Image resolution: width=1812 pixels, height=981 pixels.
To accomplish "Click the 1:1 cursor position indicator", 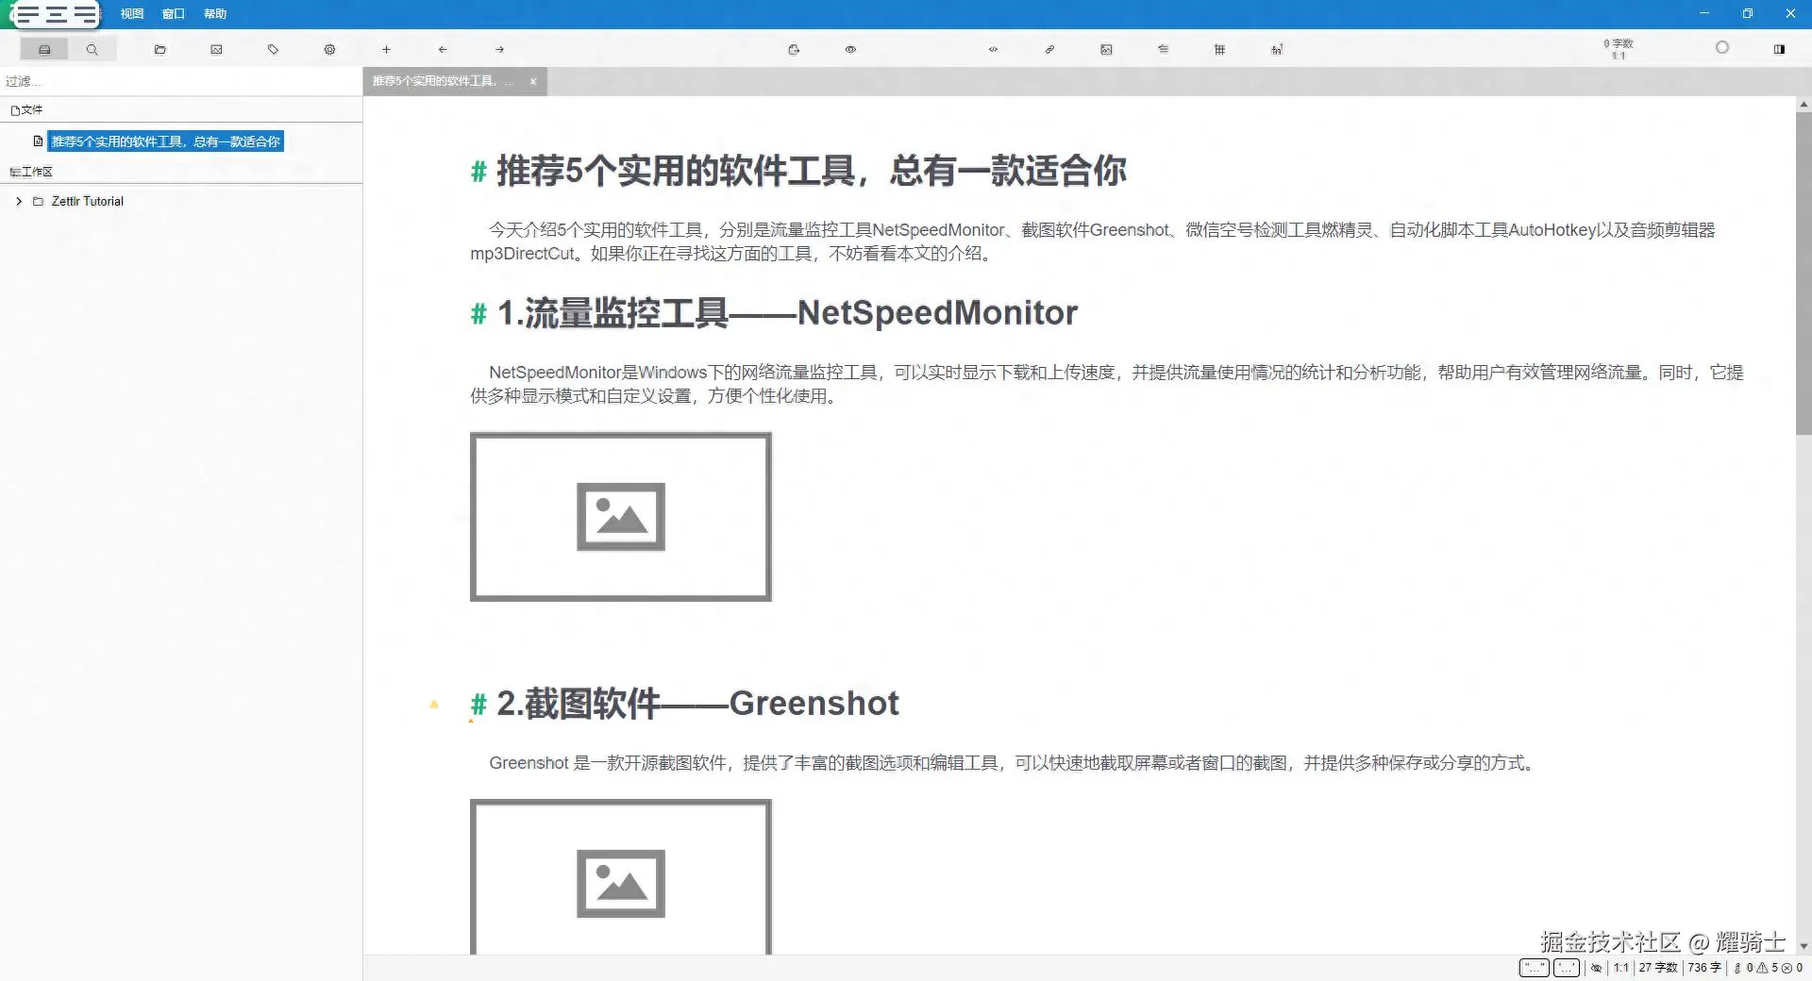I will (x=1621, y=968).
